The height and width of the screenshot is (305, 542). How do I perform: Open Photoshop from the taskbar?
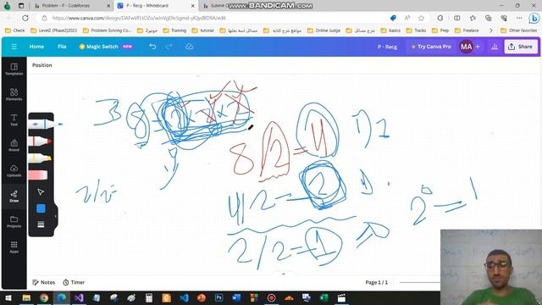coord(218,297)
